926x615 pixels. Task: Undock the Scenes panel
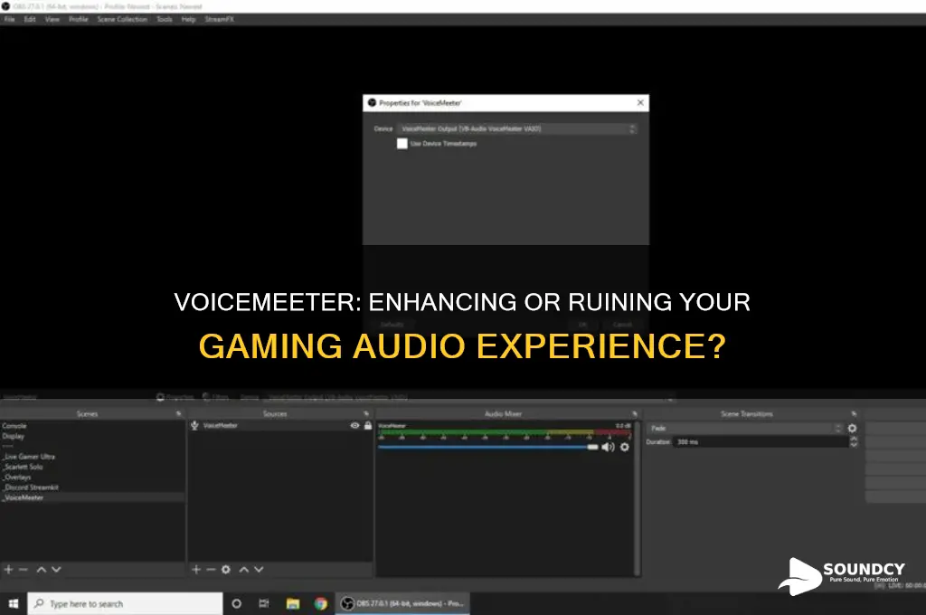point(178,413)
